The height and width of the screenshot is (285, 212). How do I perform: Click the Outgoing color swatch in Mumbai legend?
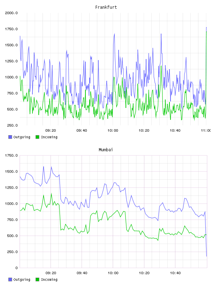tap(10, 279)
